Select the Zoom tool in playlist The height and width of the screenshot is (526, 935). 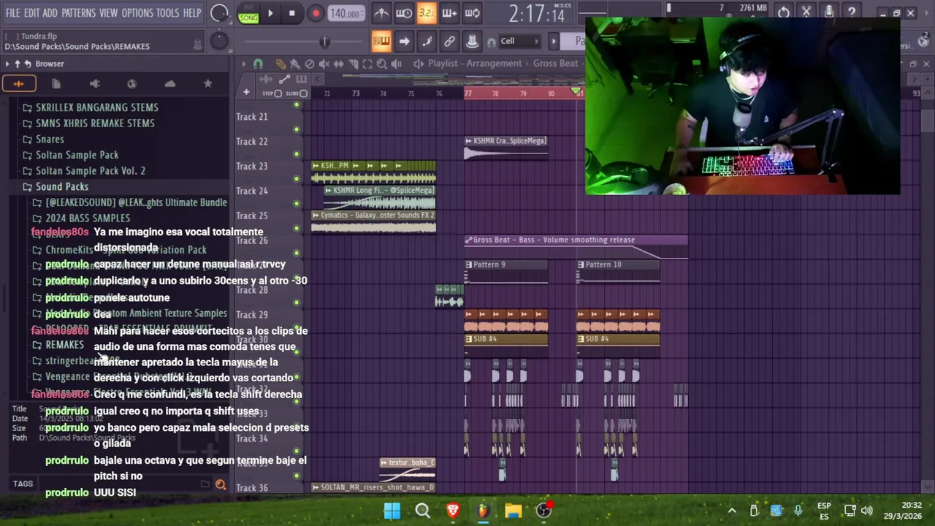point(381,64)
